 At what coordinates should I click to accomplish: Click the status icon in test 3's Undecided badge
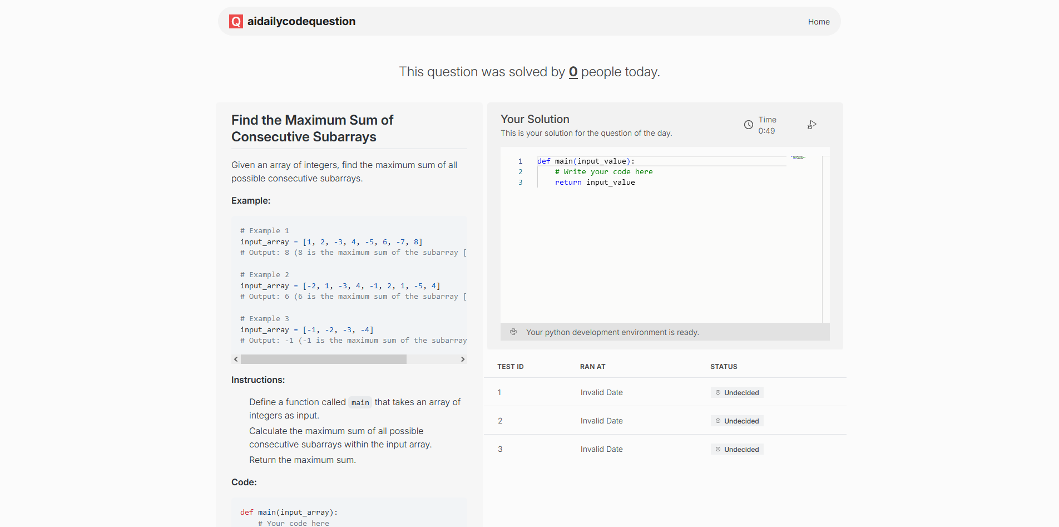718,450
